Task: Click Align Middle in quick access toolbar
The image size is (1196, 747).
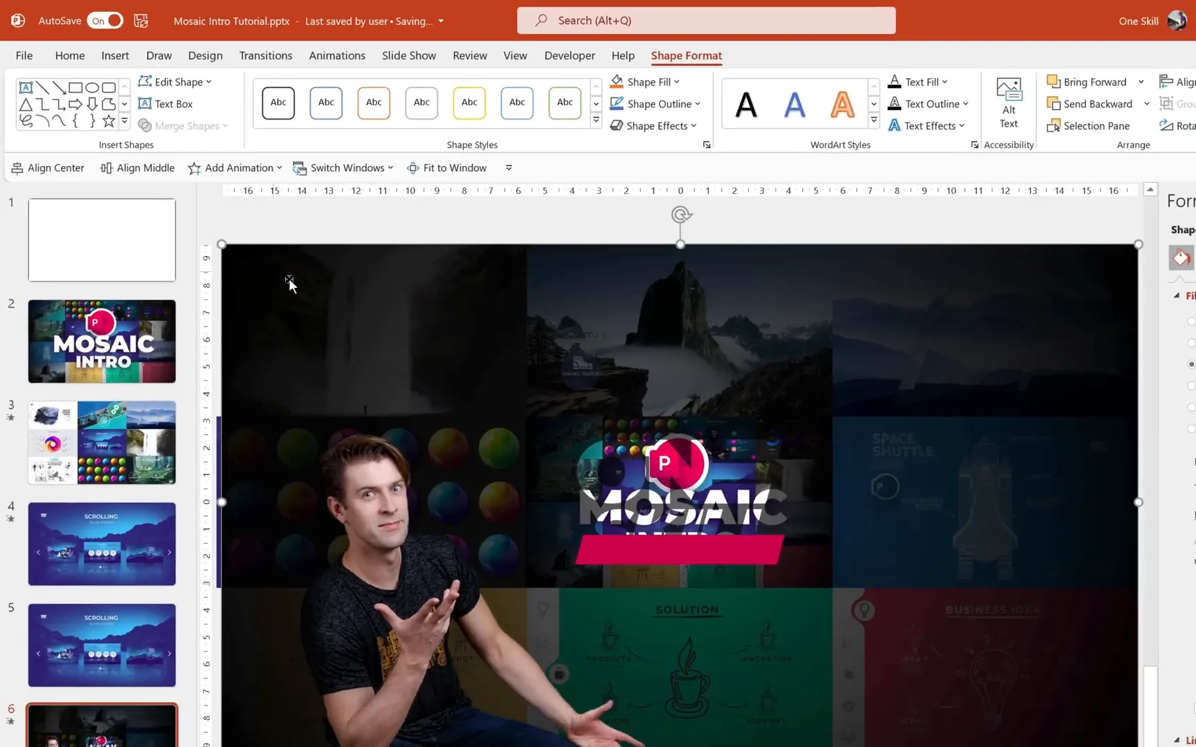Action: 137,168
